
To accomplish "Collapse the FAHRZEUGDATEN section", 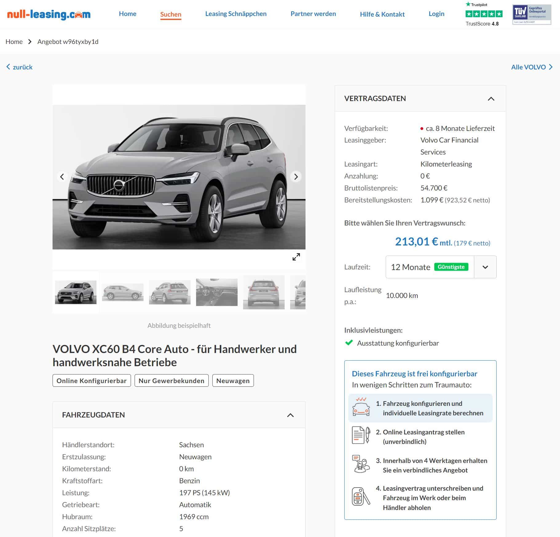I will point(290,415).
